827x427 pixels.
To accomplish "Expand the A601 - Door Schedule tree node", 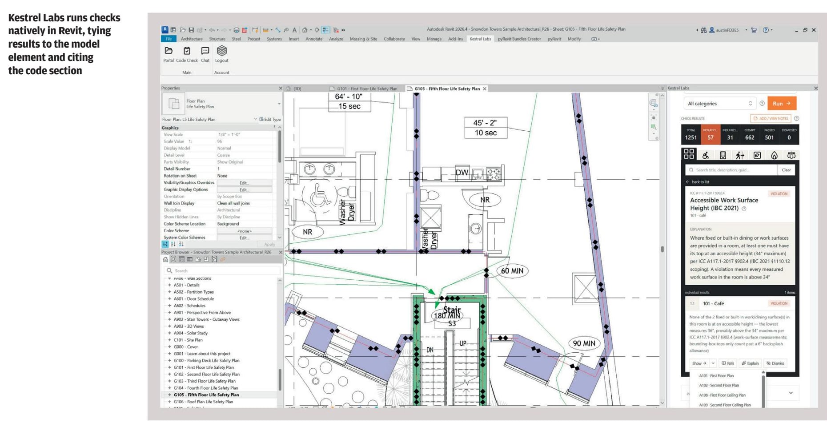I will tap(169, 299).
